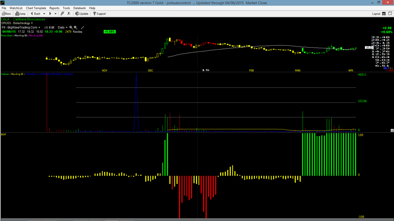Click the 18.23 current price marker
Viewport: 394px width, 221px height.
[369, 47]
